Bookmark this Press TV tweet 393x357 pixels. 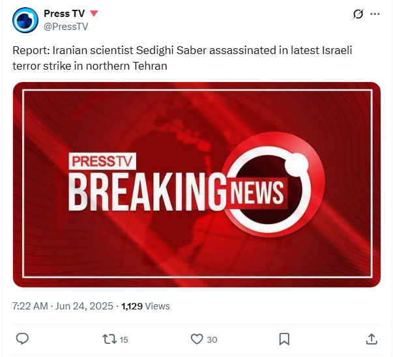(x=284, y=339)
